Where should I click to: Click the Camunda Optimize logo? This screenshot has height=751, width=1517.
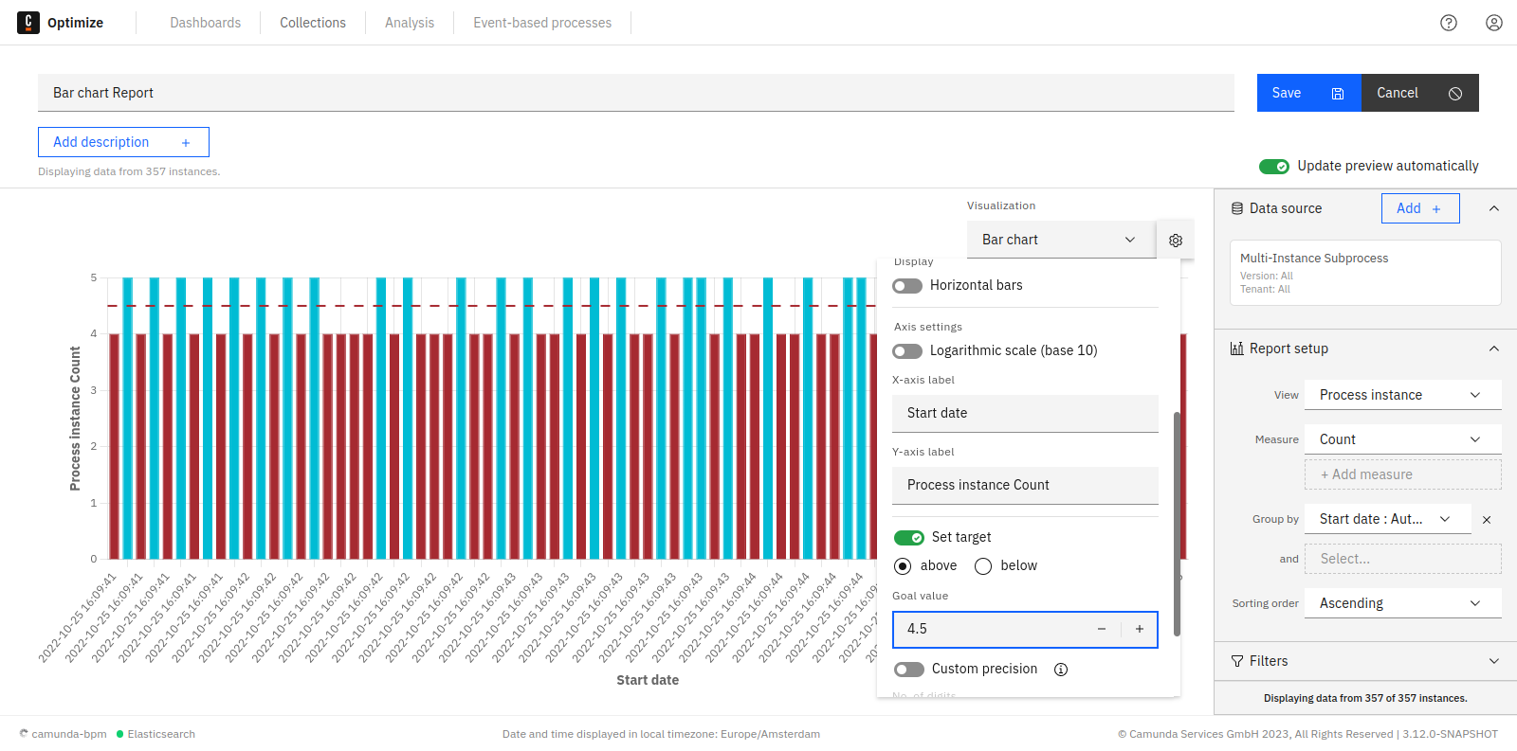(x=28, y=23)
